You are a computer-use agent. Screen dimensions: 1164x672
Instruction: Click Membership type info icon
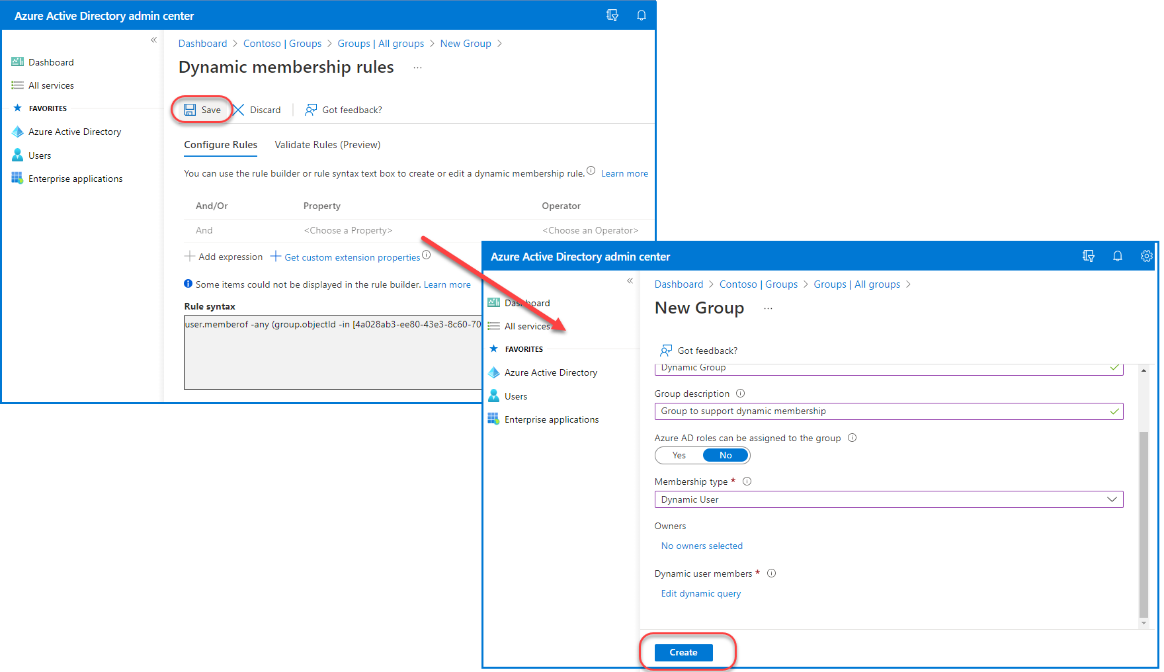click(747, 482)
